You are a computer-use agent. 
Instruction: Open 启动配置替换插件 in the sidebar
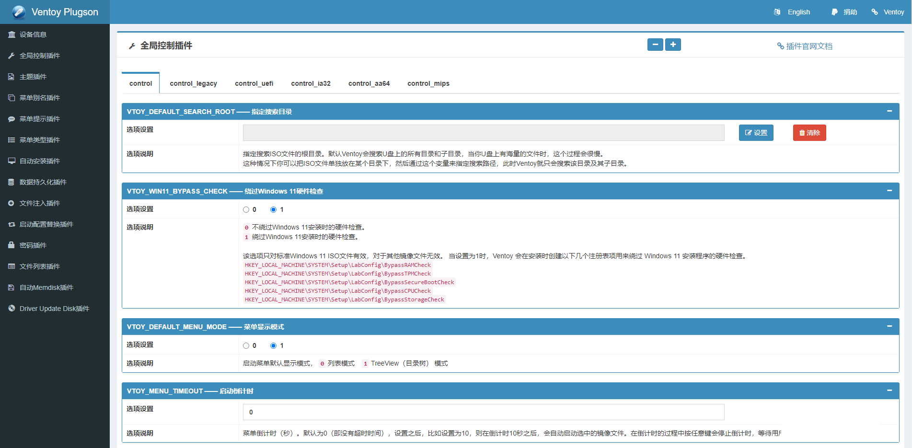click(55, 224)
